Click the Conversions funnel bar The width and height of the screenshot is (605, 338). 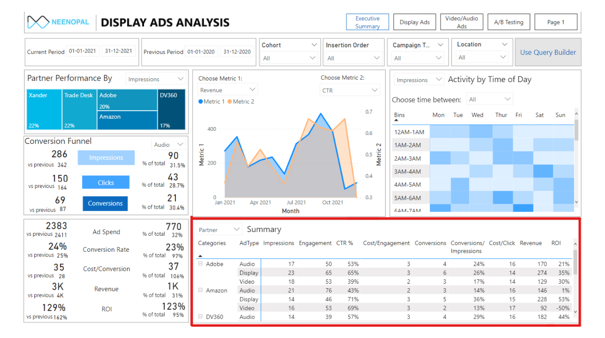coord(105,203)
